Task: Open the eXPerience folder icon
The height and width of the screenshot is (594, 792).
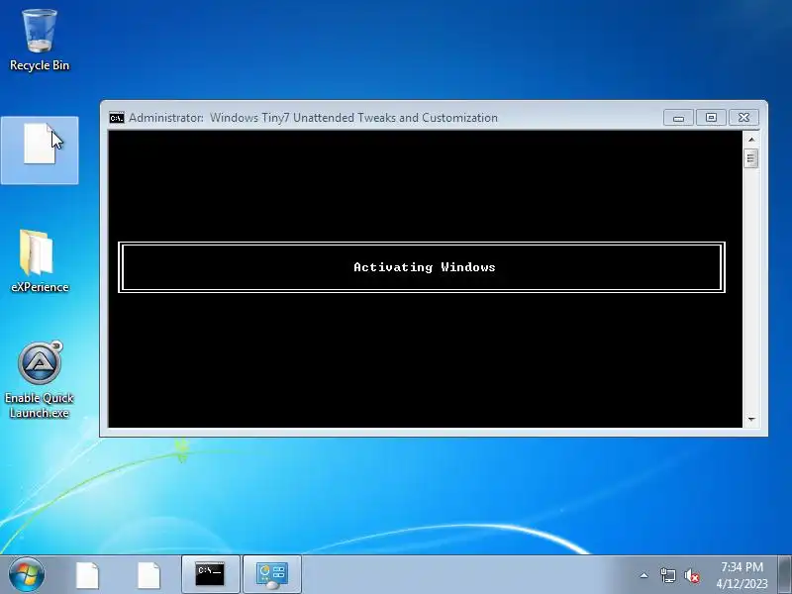Action: (40, 261)
